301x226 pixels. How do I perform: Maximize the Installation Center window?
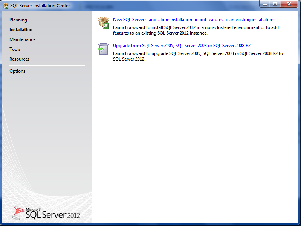[275, 4]
